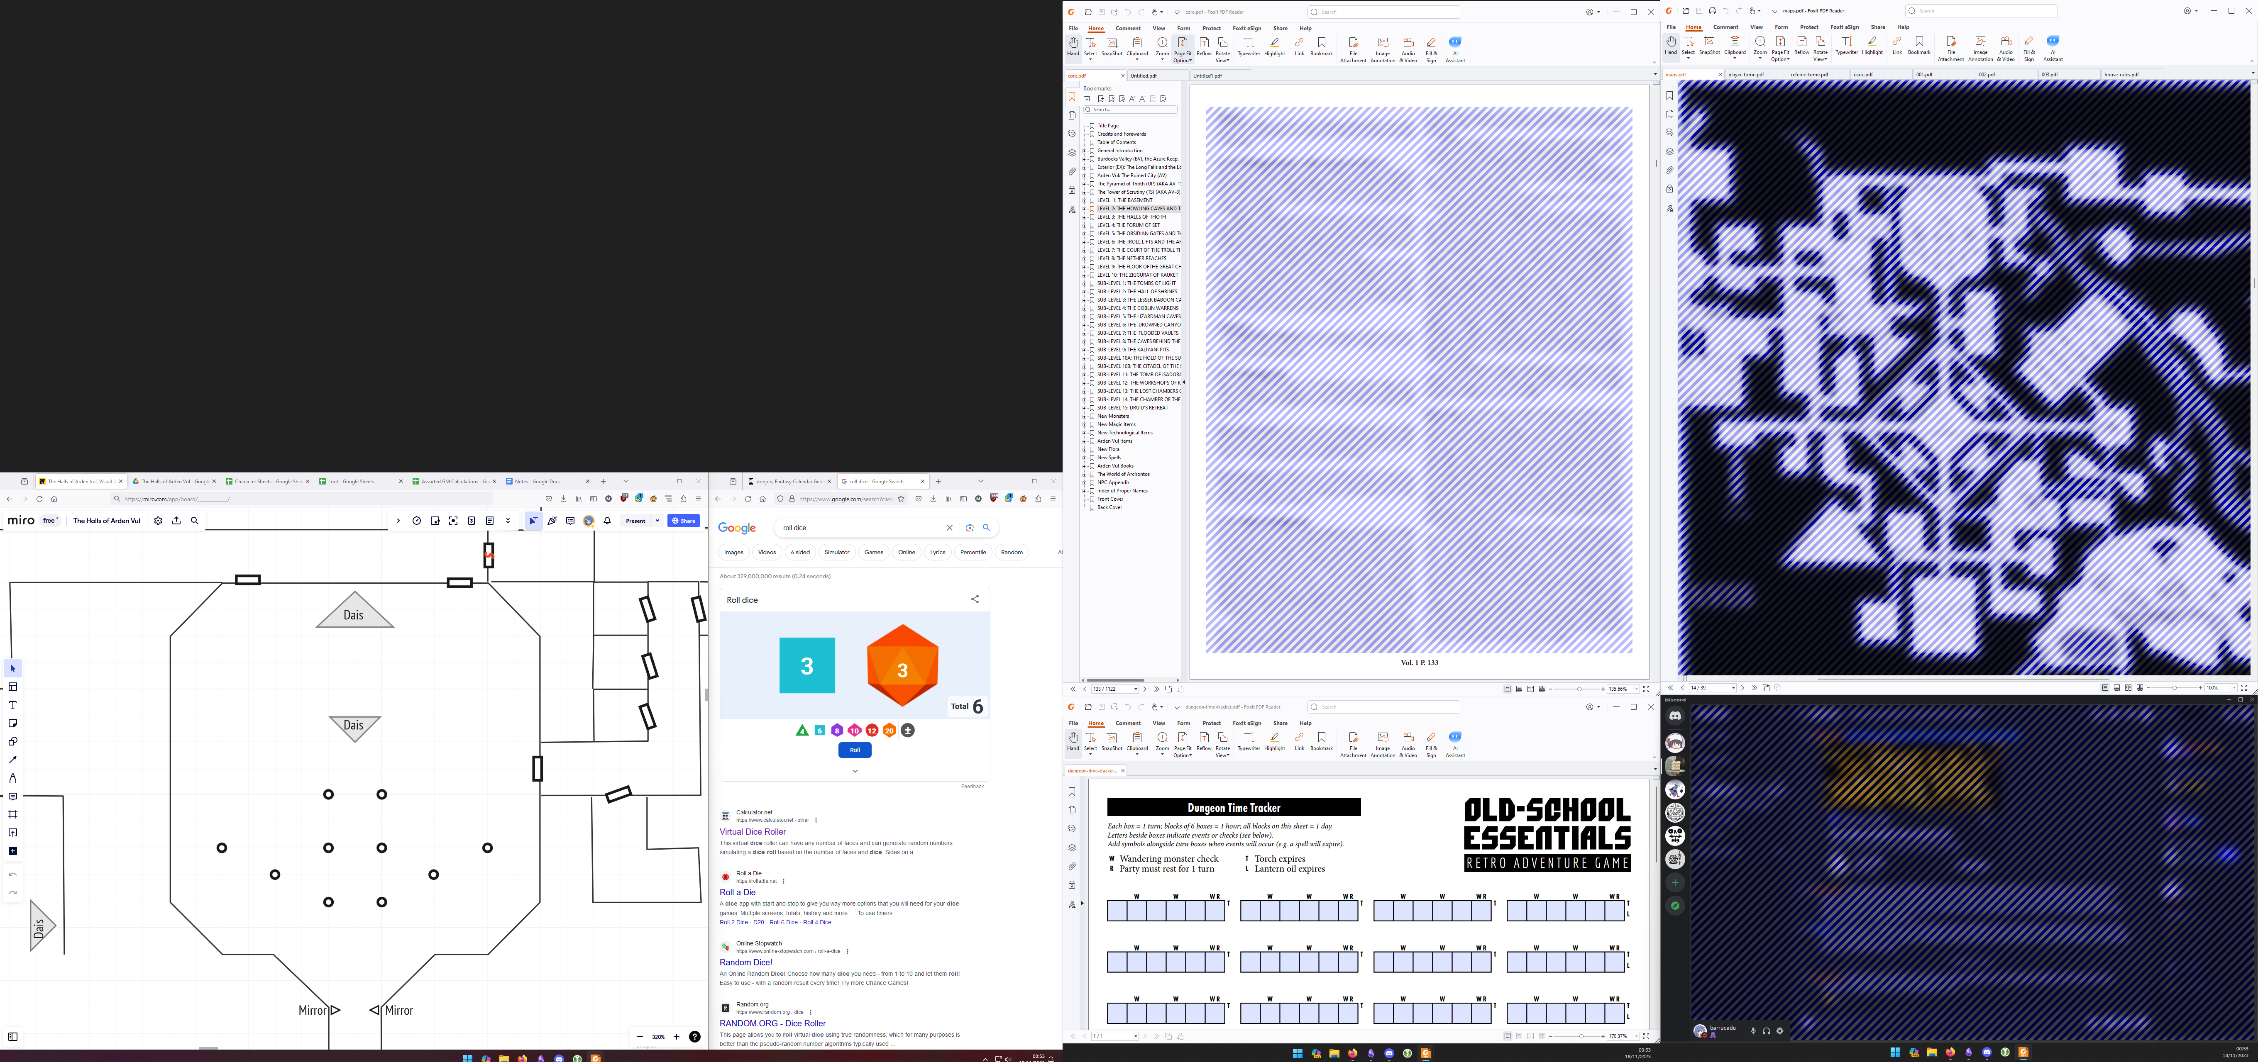This screenshot has width=2258, height=1062.
Task: Expand LEVEL 3: THE HALLS OF THOTH bookmark
Action: click(1084, 217)
